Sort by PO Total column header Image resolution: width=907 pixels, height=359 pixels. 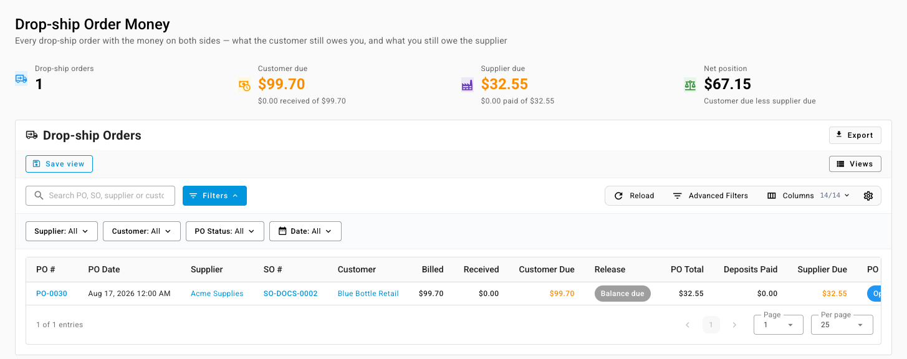pyautogui.click(x=687, y=270)
